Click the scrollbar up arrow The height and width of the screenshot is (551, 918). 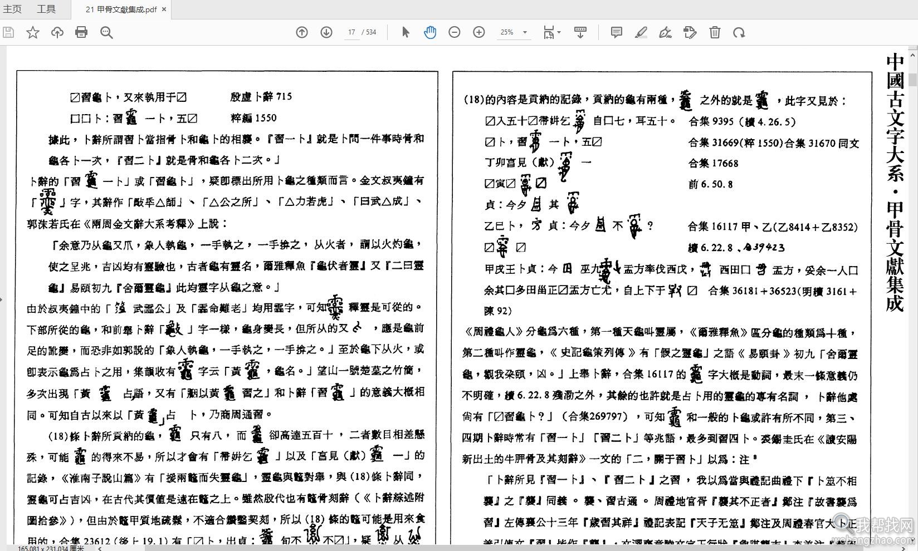[912, 55]
